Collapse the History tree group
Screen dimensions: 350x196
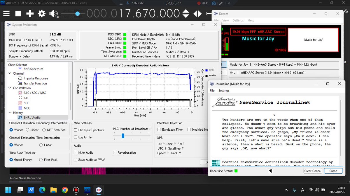tap(10, 113)
